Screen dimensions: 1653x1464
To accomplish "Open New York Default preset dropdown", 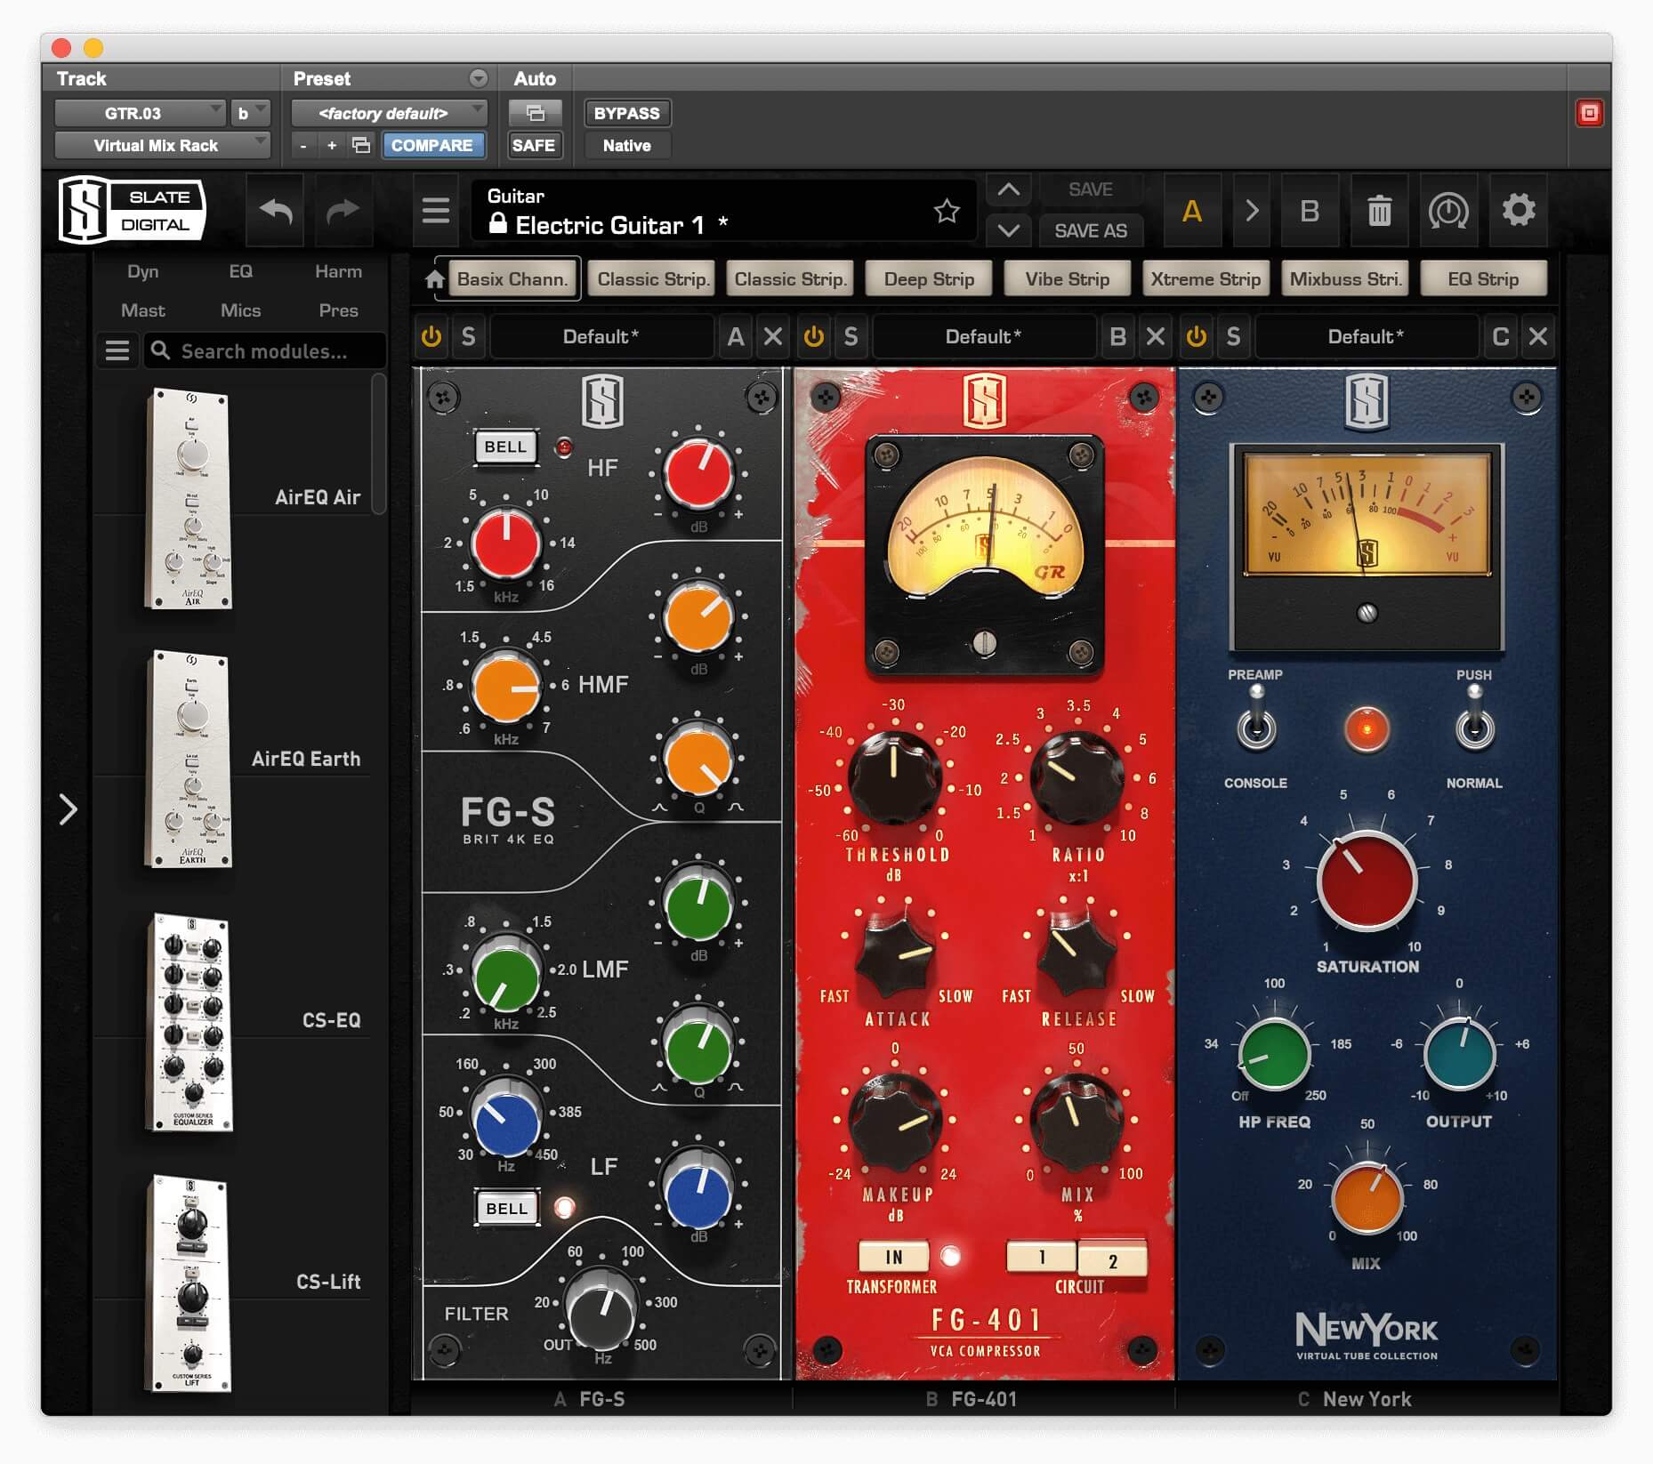I will point(1367,336).
